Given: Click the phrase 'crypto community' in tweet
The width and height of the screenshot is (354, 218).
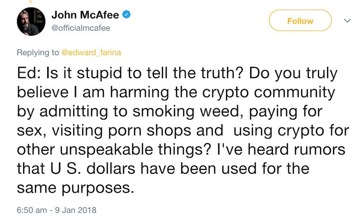Looking at the screenshot, I should click(269, 93).
